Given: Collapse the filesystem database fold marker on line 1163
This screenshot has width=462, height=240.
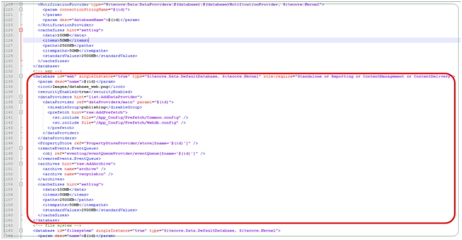Looking at the screenshot, I should (x=21, y=231).
